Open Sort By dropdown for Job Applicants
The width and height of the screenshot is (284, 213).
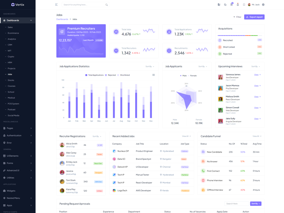[203, 66]
